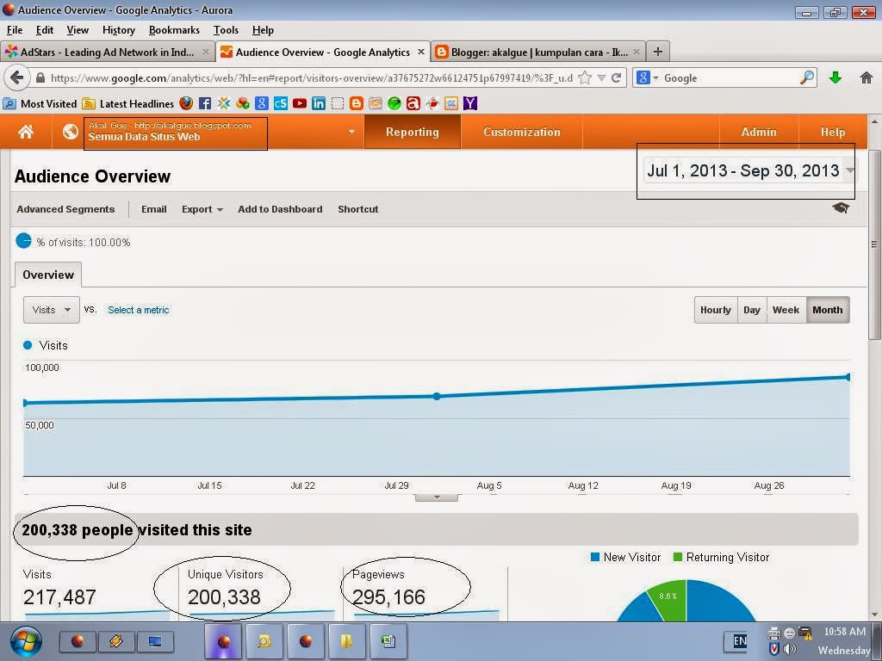
Task: Open the account selector dropdown arrow
Action: point(351,132)
